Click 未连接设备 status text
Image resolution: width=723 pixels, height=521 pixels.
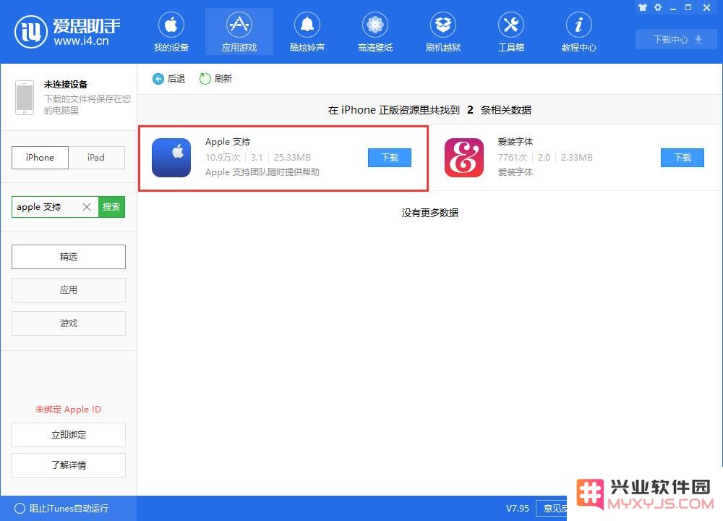tap(66, 85)
